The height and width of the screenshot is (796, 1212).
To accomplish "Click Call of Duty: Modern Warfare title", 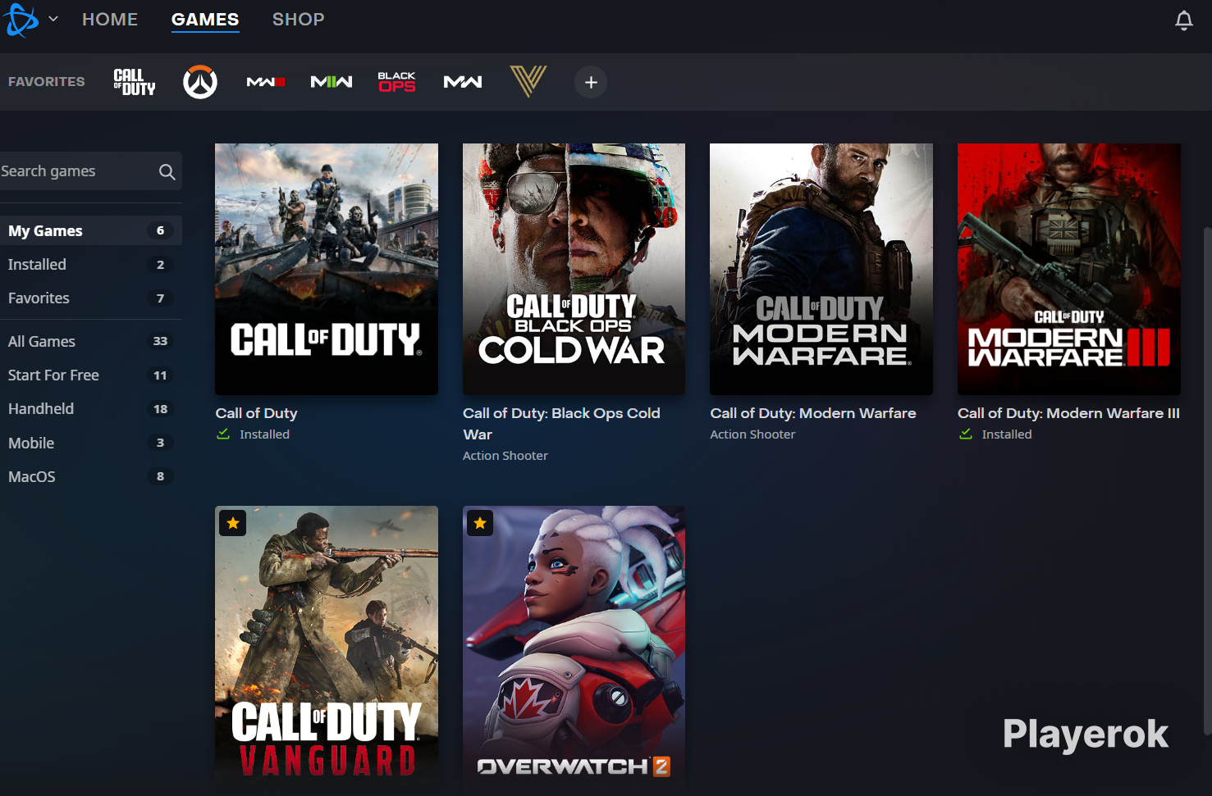I will [x=813, y=413].
